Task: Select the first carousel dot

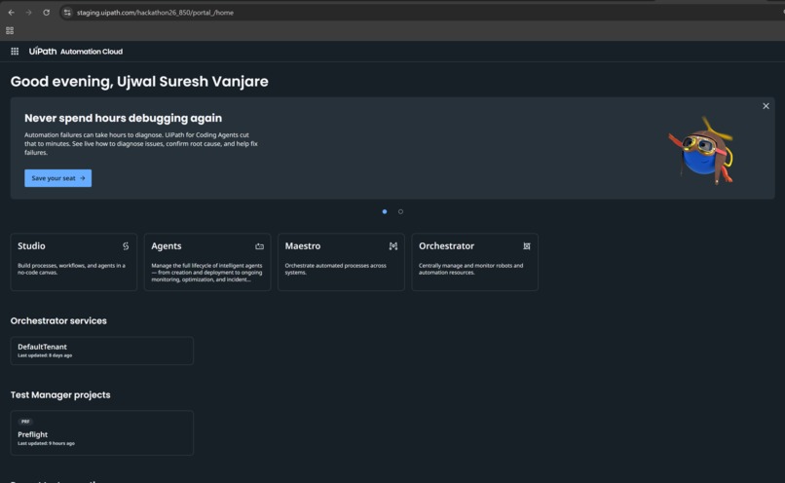Action: click(385, 211)
